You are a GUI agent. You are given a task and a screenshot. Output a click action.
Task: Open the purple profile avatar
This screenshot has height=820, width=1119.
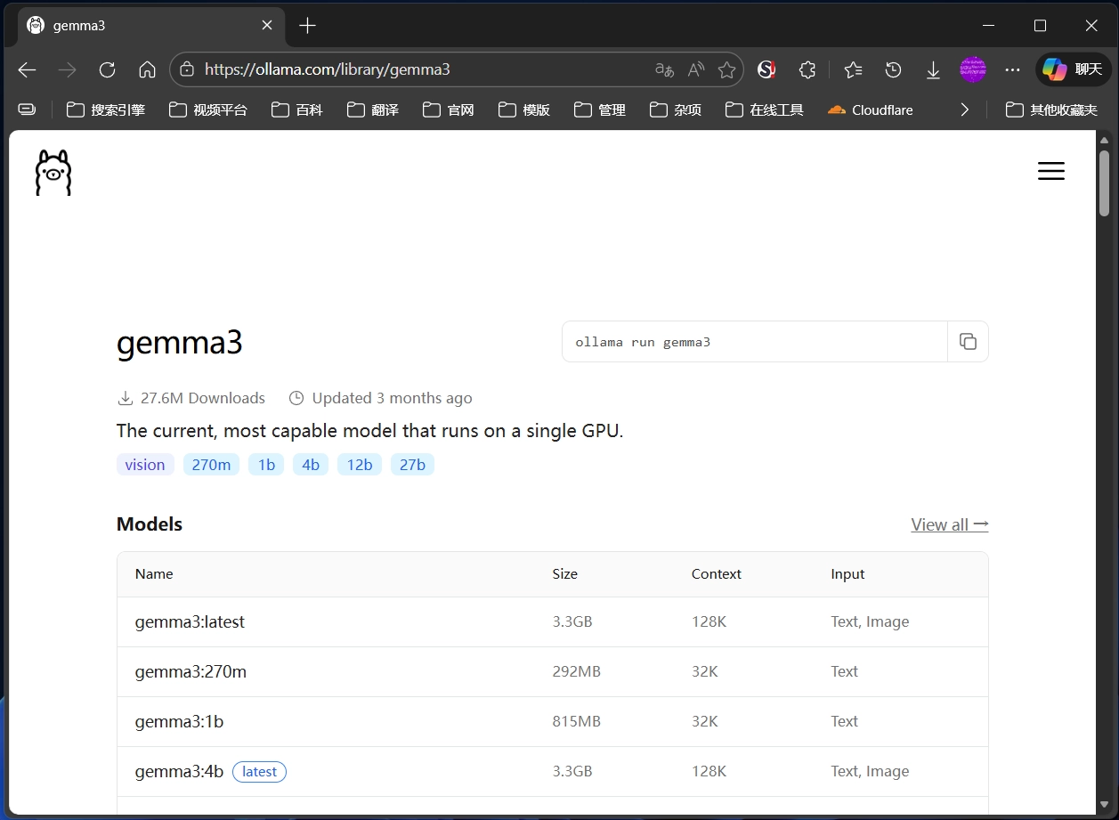pos(973,69)
